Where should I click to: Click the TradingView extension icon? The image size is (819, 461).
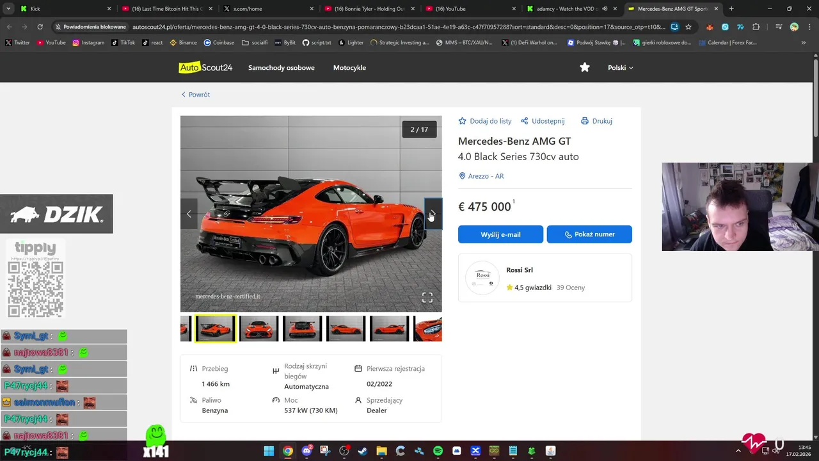point(740,27)
